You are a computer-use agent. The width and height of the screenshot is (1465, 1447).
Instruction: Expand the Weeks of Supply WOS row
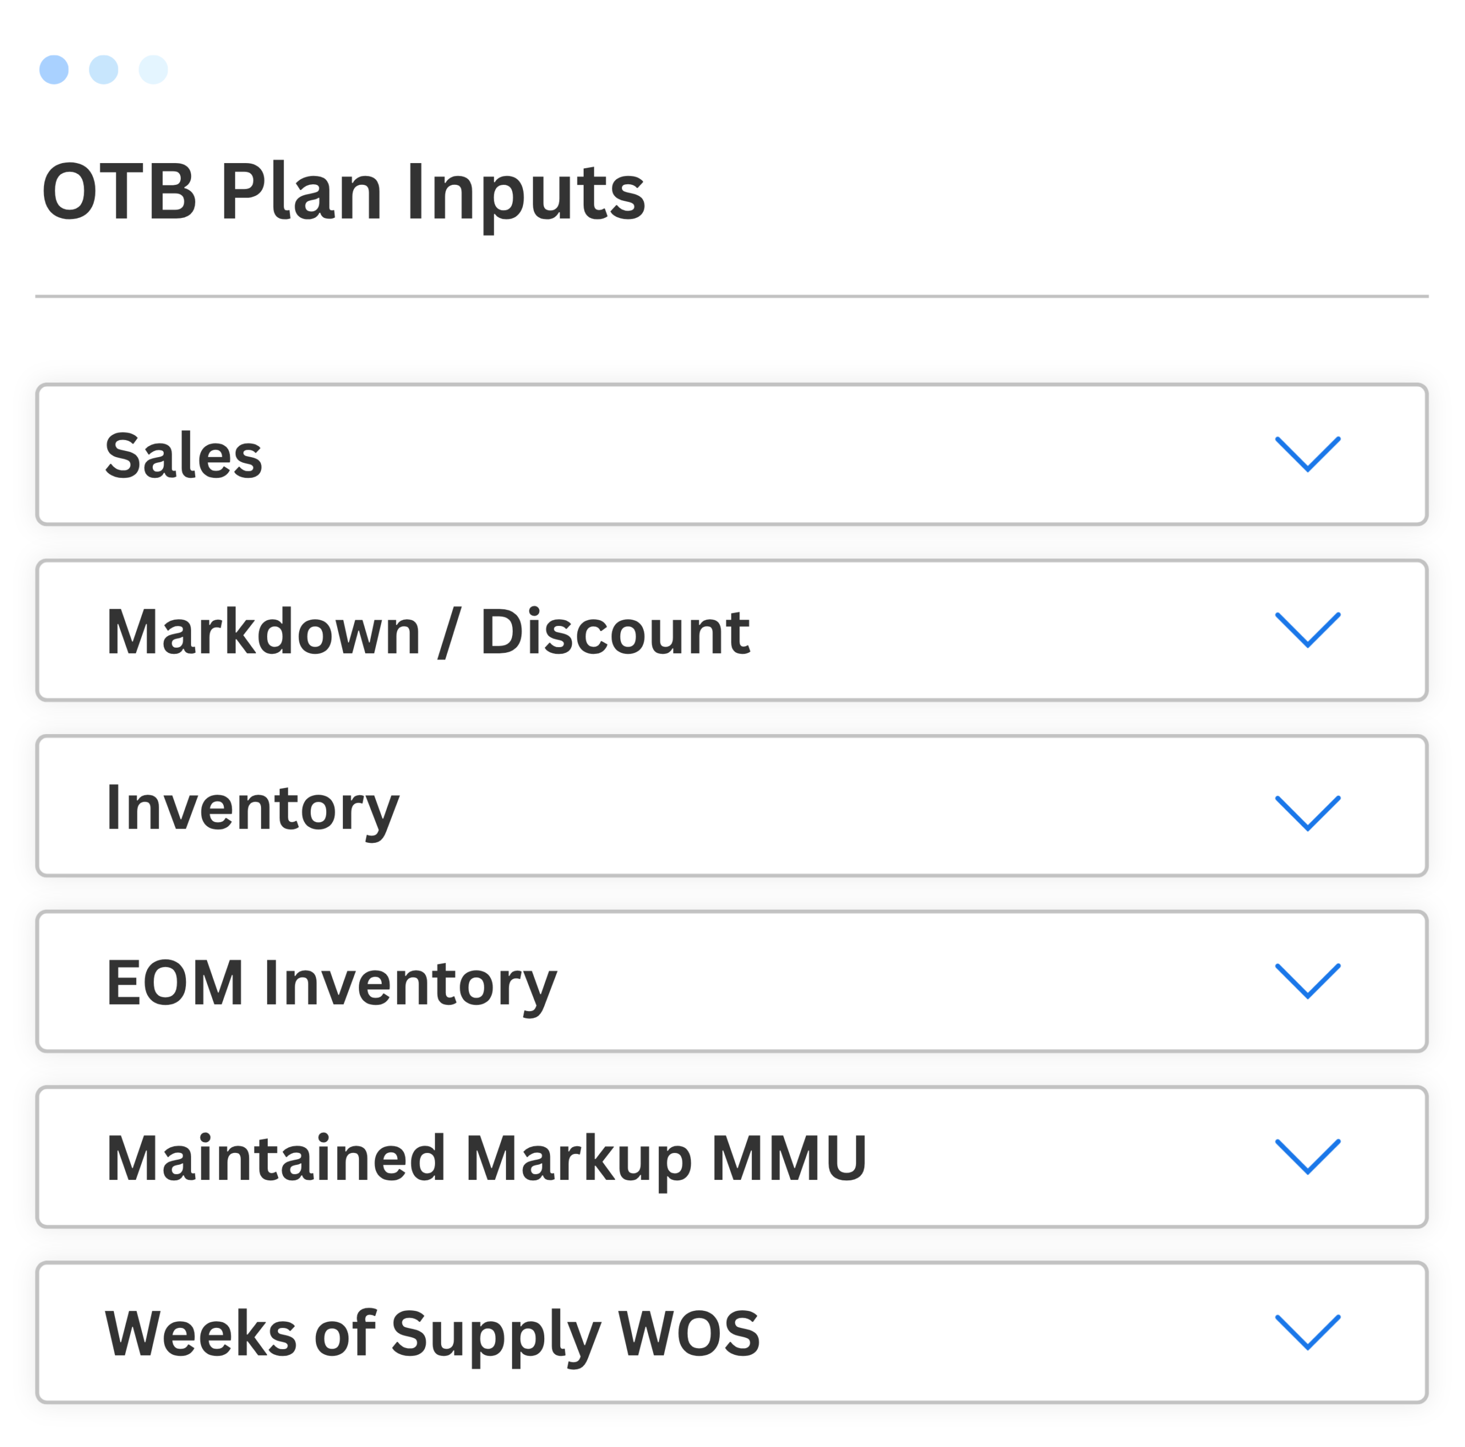732,1332
